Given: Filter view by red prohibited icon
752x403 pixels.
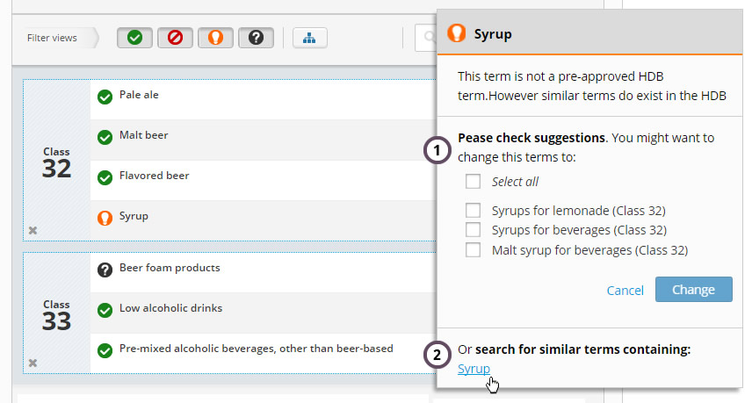Looking at the screenshot, I should 175,38.
